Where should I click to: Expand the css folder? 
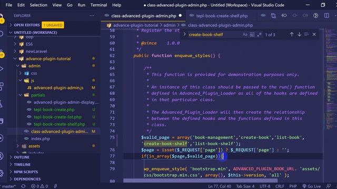[34, 73]
